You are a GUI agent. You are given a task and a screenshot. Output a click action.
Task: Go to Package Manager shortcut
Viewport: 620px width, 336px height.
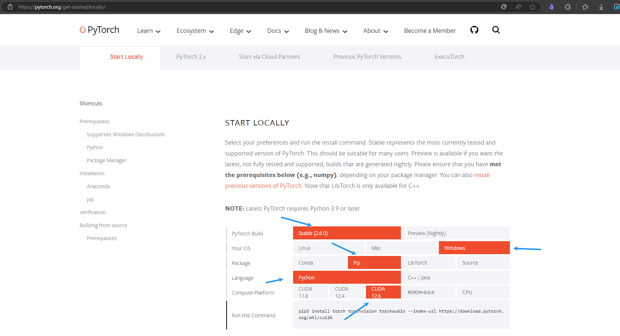pyautogui.click(x=106, y=160)
